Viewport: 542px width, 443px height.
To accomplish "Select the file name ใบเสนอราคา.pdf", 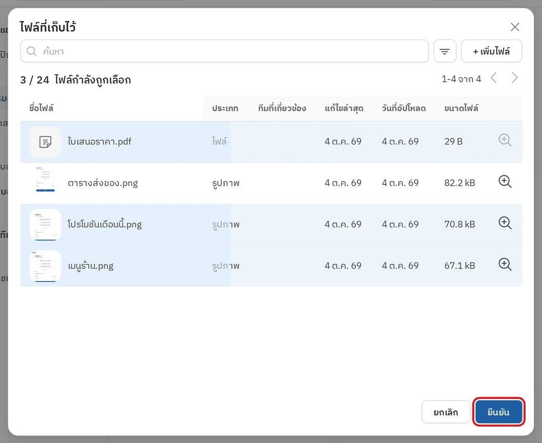I will point(99,142).
